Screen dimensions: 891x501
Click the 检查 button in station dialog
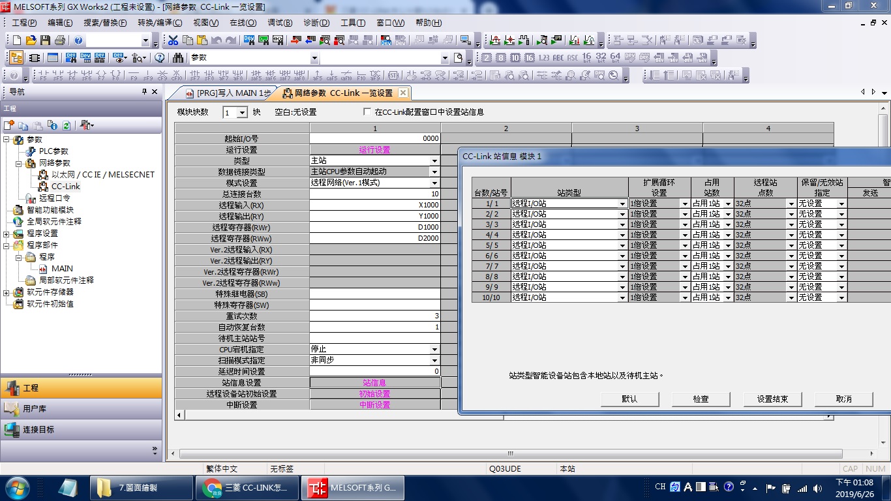click(701, 399)
